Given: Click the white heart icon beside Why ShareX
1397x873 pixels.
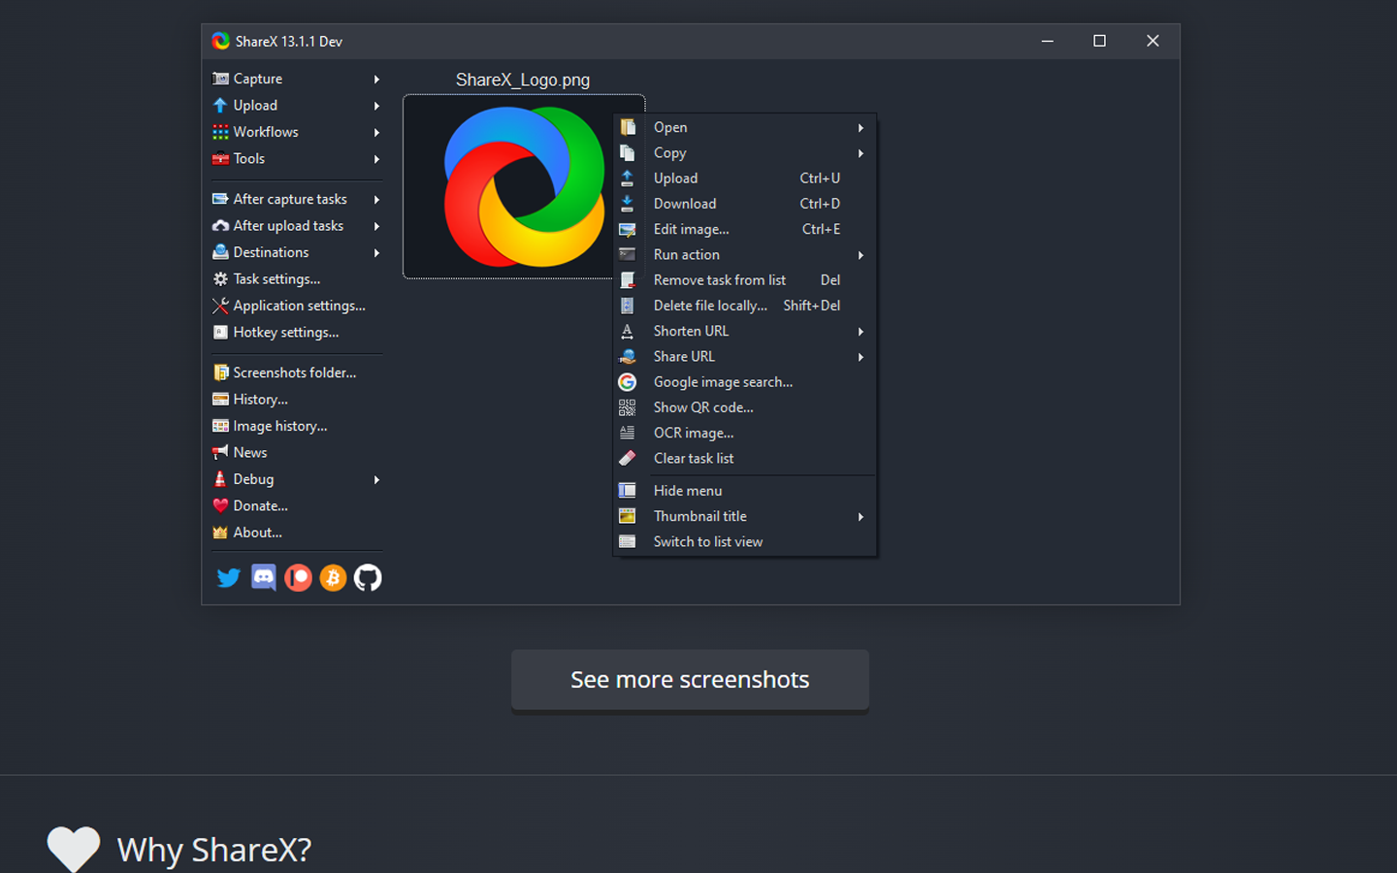Looking at the screenshot, I should click(x=74, y=849).
